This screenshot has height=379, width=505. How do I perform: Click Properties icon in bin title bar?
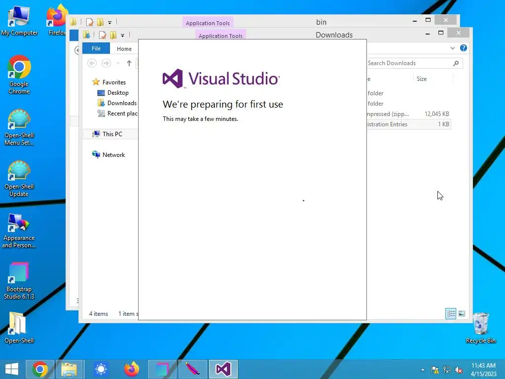tap(90, 22)
